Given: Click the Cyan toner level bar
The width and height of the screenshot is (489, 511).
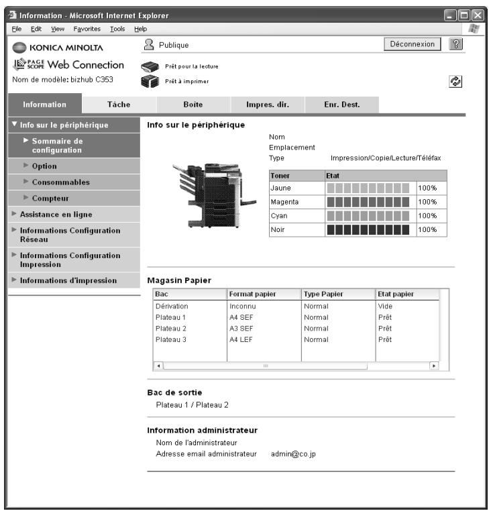Looking at the screenshot, I should point(368,216).
